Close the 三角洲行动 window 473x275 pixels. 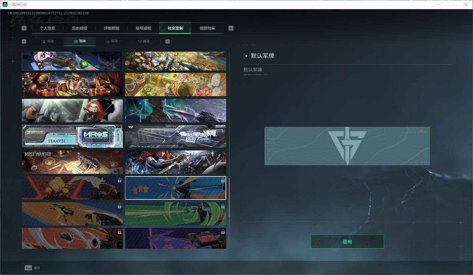(466, 4)
